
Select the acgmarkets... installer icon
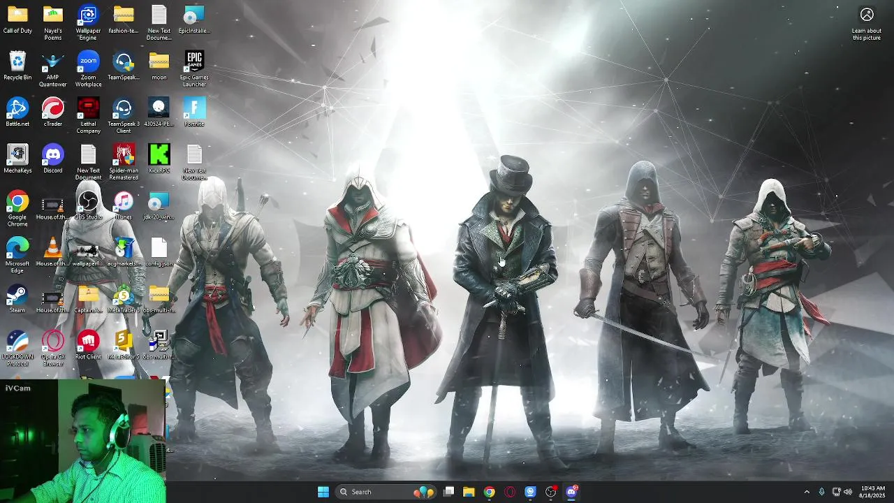point(124,252)
